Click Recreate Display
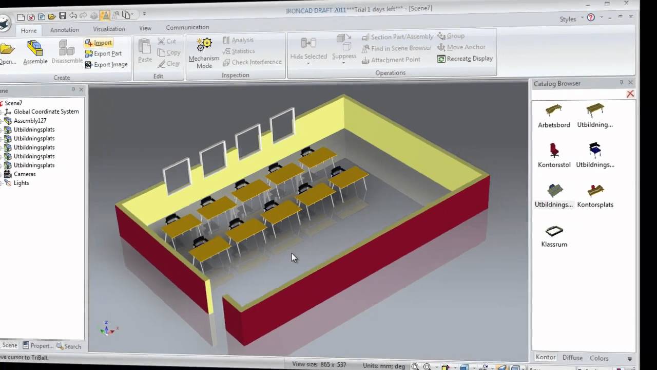The width and height of the screenshot is (657, 370). coord(465,59)
